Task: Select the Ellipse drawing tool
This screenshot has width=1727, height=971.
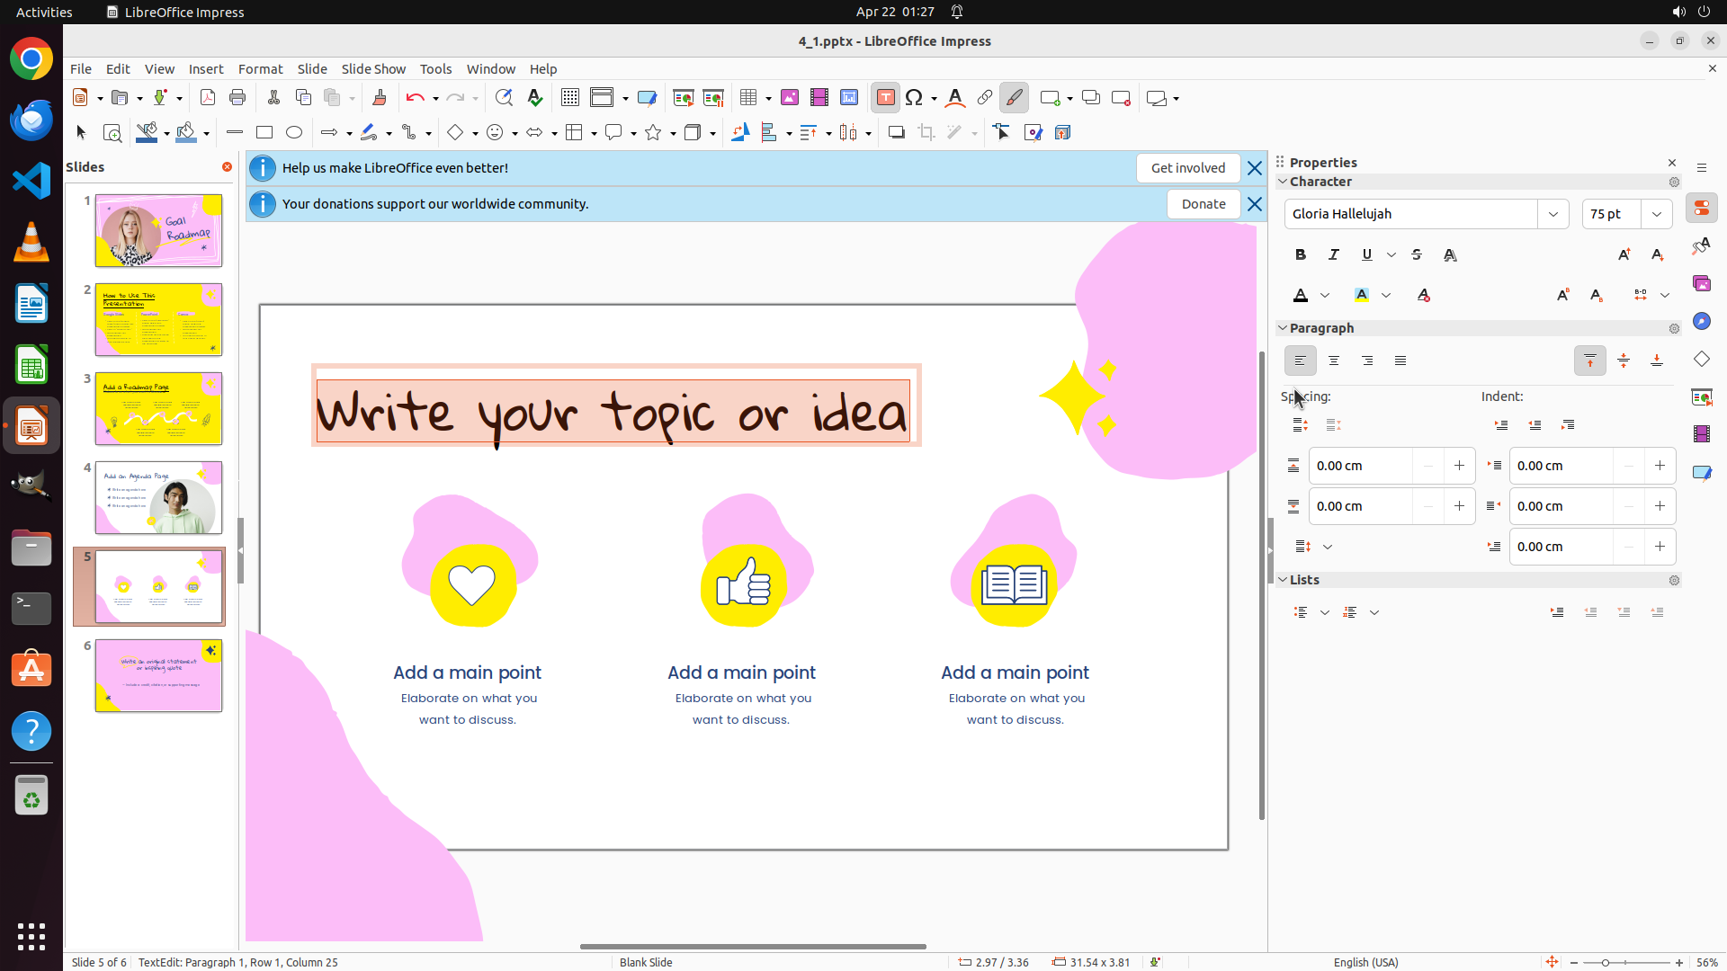Action: [294, 133]
